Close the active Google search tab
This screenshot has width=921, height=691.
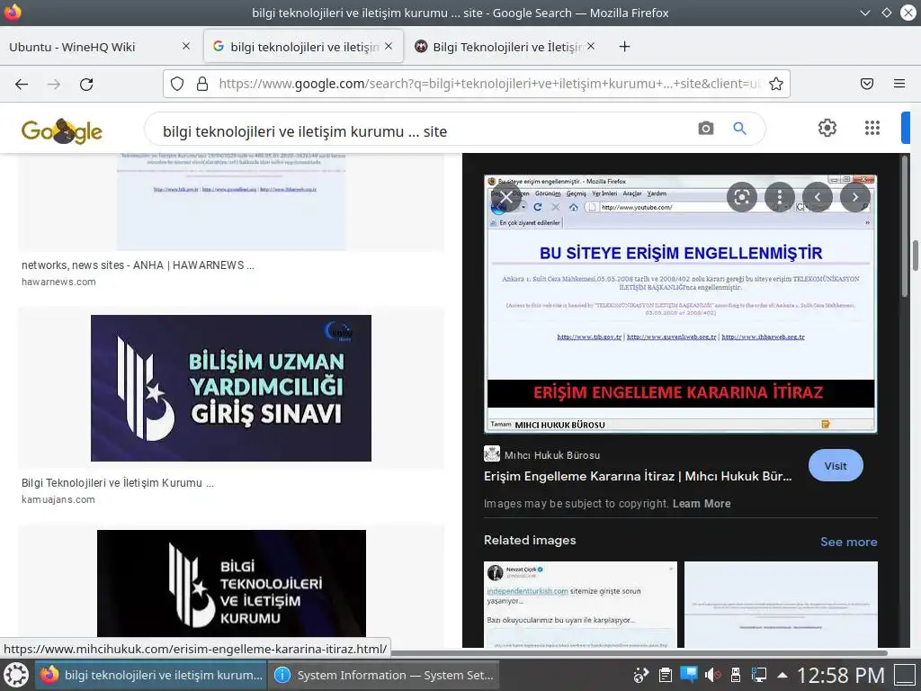[389, 46]
